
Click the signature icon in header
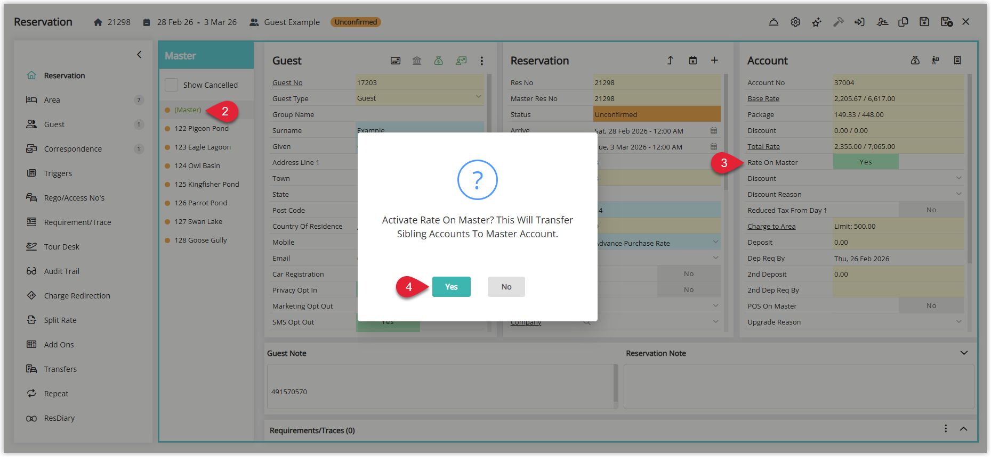click(x=882, y=22)
